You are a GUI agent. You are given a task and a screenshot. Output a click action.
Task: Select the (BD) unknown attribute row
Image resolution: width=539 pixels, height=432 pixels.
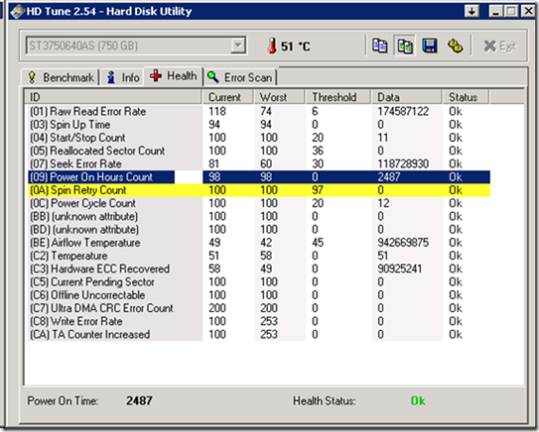point(259,229)
